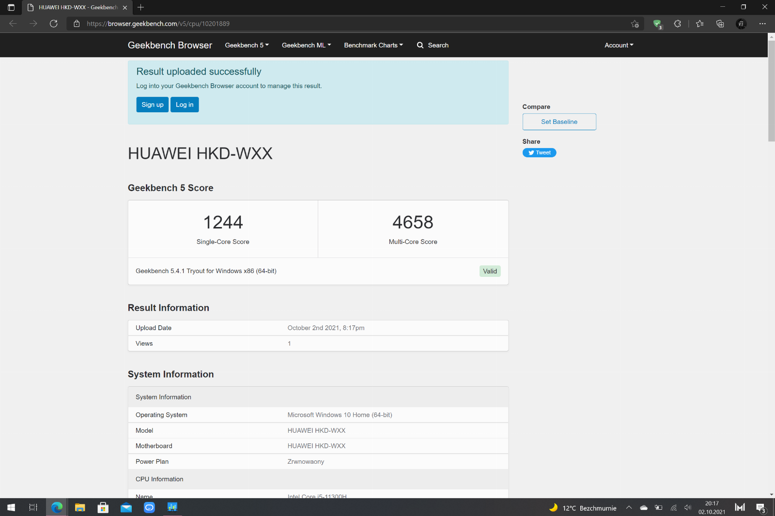Click the scrollbar down arrow

point(771,495)
